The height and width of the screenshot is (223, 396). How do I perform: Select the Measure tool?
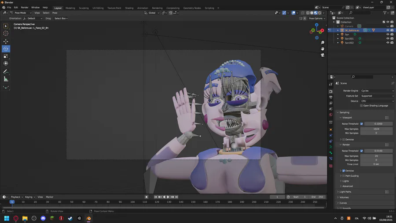pyautogui.click(x=6, y=79)
